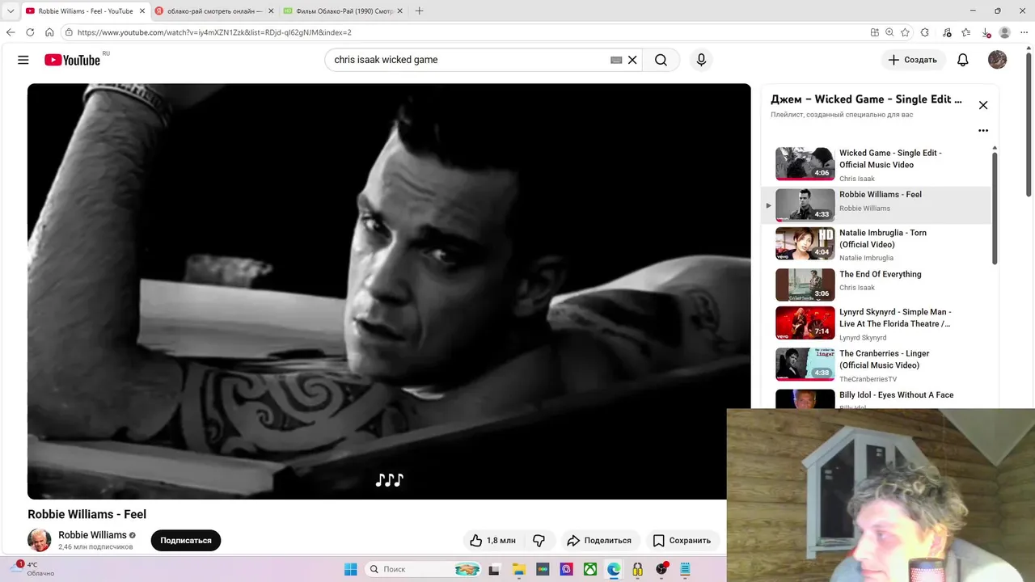Viewport: 1035px width, 582px height.
Task: Open a new browser tab
Action: tap(419, 11)
